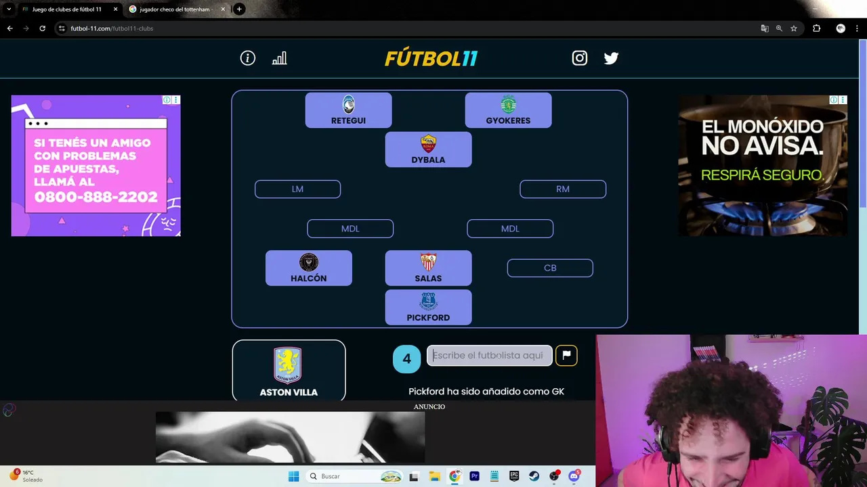Click the Salas player card
Screen dimensions: 867x487
428,268
